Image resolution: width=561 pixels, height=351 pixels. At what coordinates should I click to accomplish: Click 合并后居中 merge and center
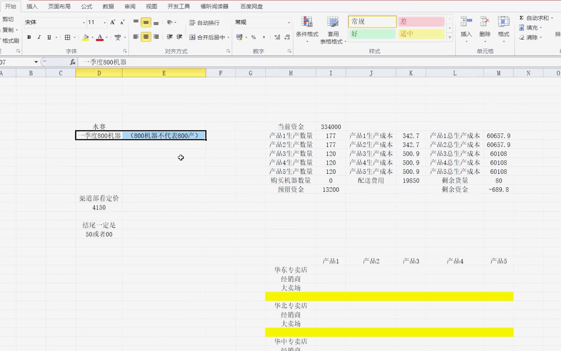coord(207,37)
